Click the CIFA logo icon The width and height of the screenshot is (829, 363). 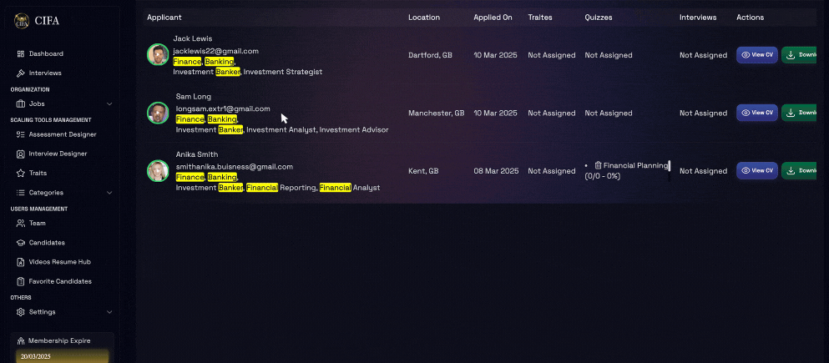coord(21,22)
